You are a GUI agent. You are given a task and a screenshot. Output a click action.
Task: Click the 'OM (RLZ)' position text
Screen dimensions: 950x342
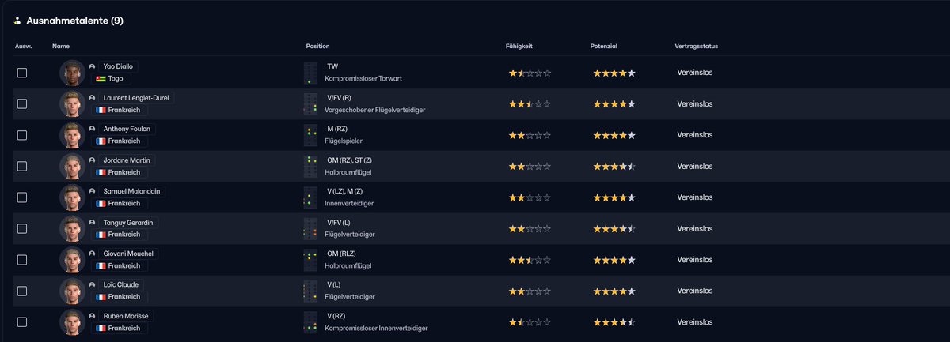[x=341, y=254]
